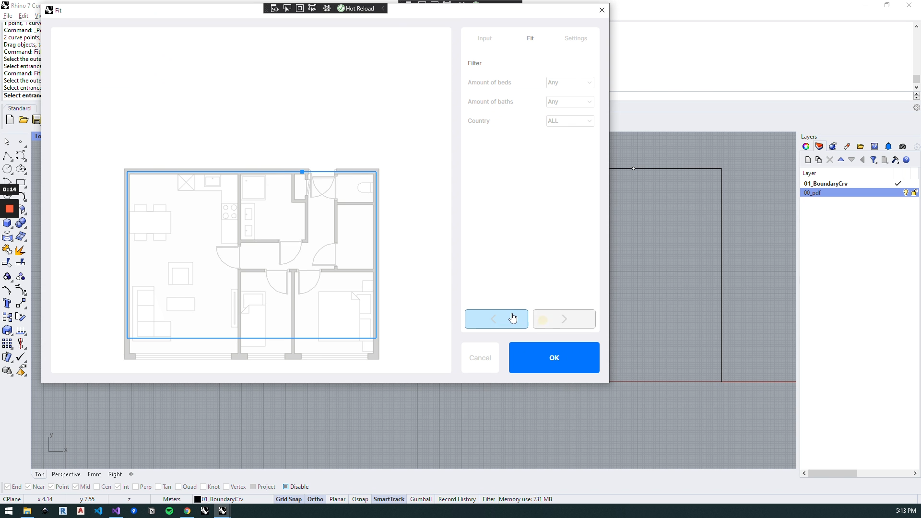
Task: Click the layer Tools hammer icon
Action: click(x=895, y=160)
